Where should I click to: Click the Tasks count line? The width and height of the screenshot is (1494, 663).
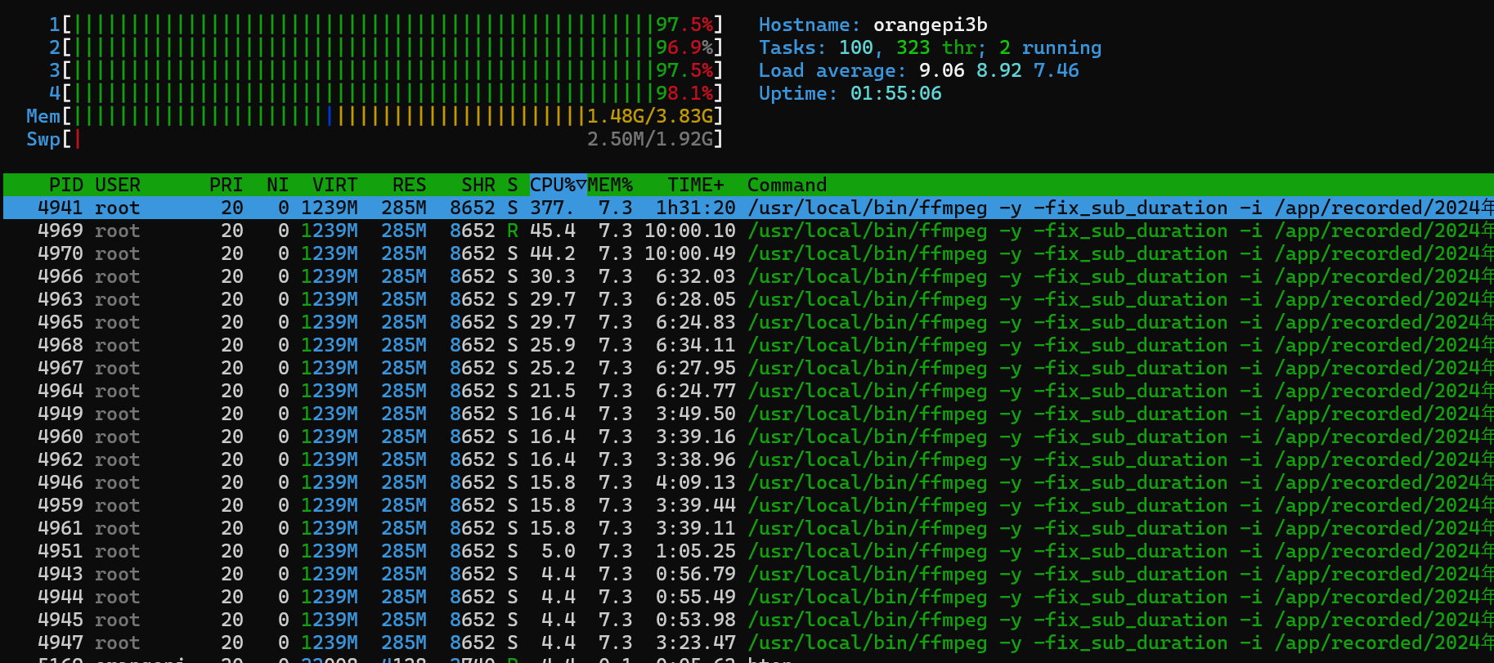(931, 47)
